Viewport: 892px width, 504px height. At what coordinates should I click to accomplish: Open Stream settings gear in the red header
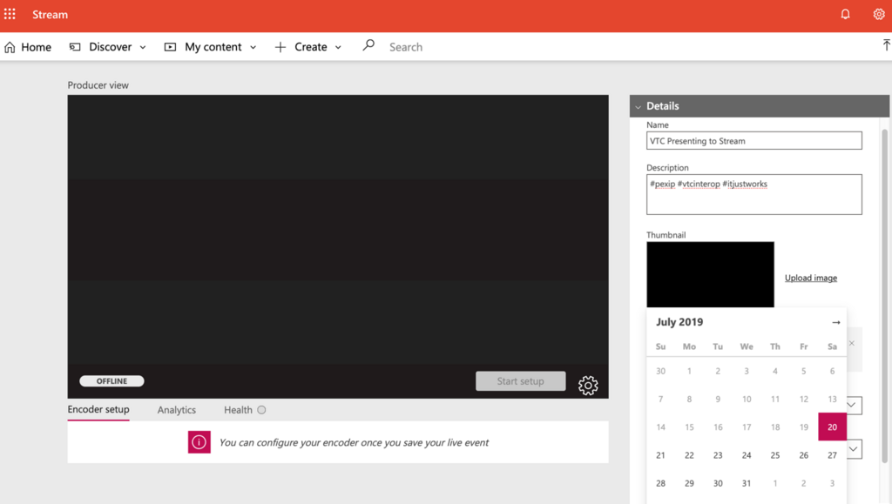click(x=879, y=14)
